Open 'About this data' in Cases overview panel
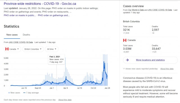 (167, 69)
